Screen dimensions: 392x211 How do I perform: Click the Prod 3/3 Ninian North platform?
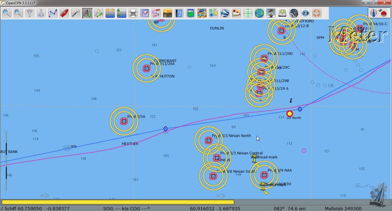[209, 140]
